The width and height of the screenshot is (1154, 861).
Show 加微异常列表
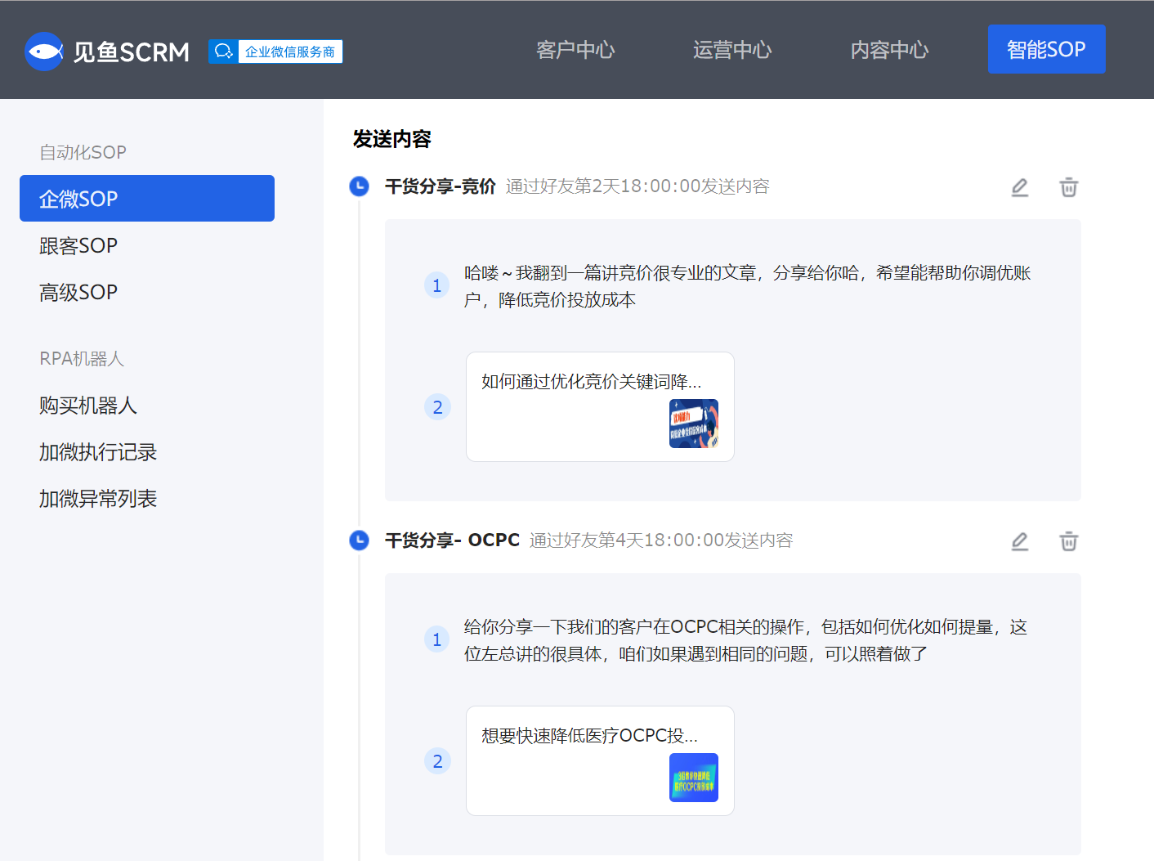point(98,499)
